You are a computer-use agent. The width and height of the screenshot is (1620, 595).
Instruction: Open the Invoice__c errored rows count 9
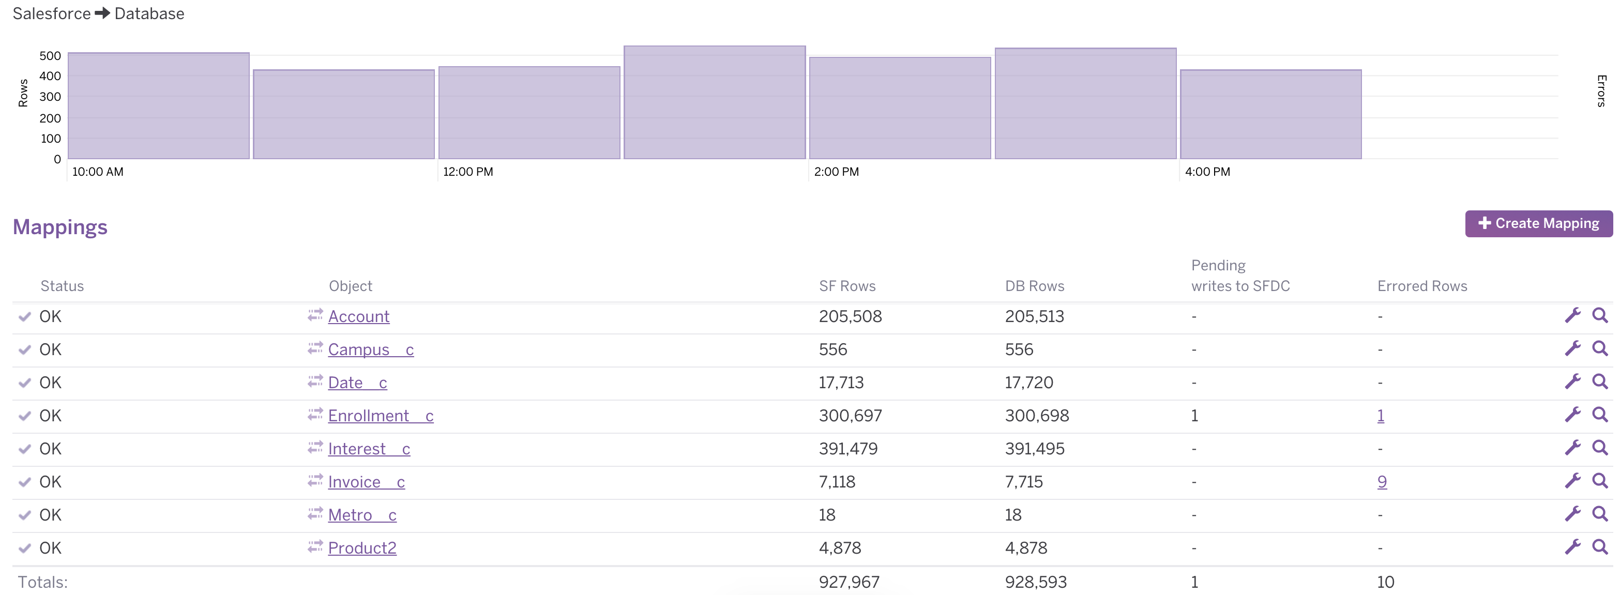(1382, 482)
